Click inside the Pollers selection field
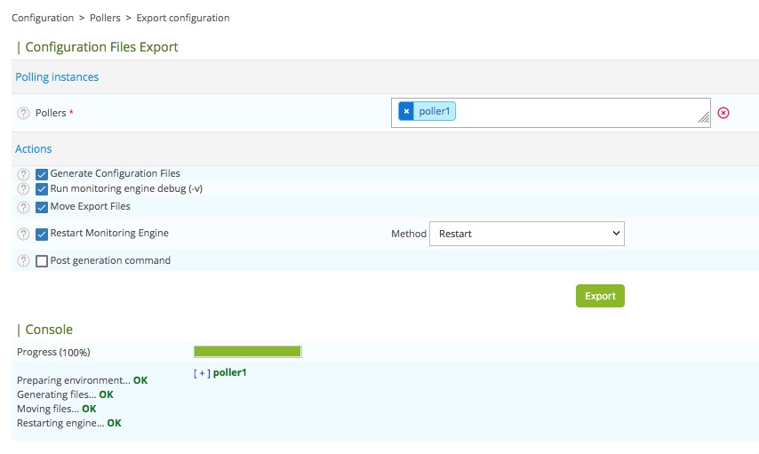This screenshot has width=759, height=454. (x=578, y=112)
